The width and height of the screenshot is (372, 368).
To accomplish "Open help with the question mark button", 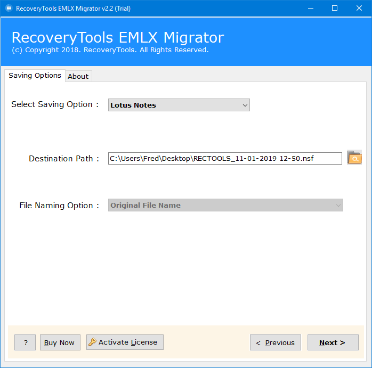I will coord(25,342).
